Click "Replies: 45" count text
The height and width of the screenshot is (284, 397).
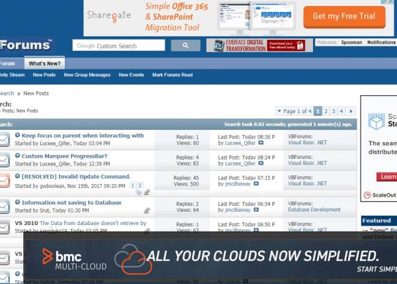186,178
